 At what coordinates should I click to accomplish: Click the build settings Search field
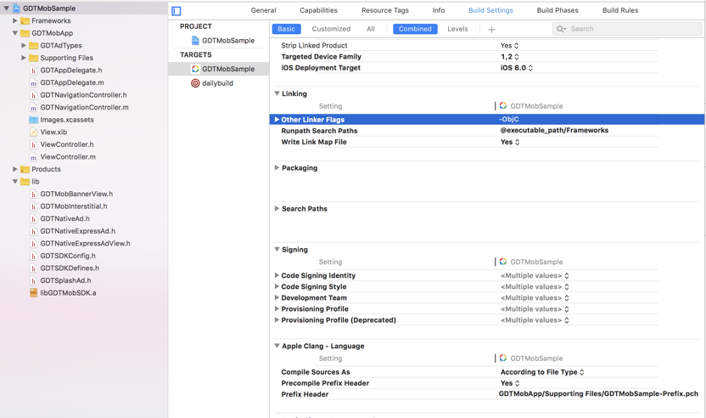pos(632,29)
